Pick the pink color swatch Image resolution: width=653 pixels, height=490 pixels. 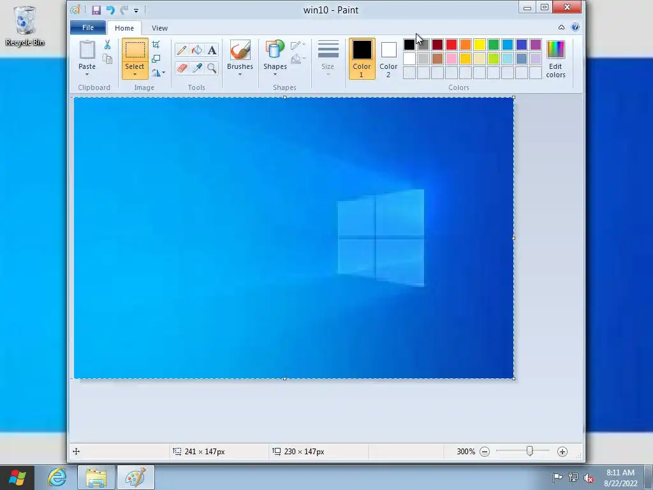coord(451,59)
